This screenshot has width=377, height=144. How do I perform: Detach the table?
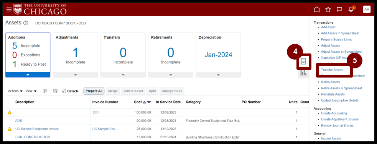tap(70, 91)
